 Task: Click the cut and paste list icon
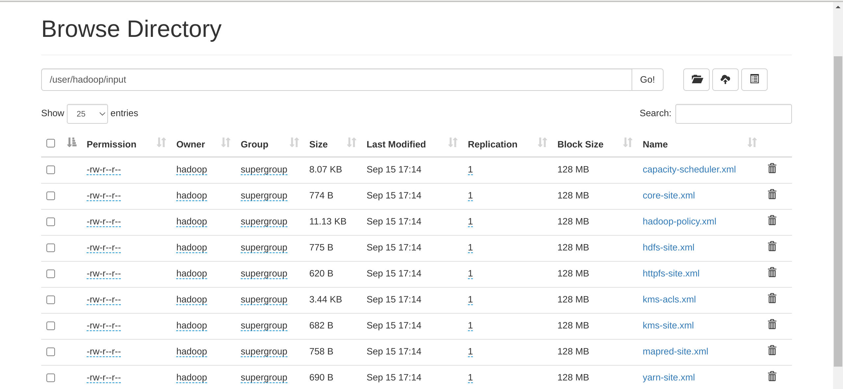pos(754,79)
